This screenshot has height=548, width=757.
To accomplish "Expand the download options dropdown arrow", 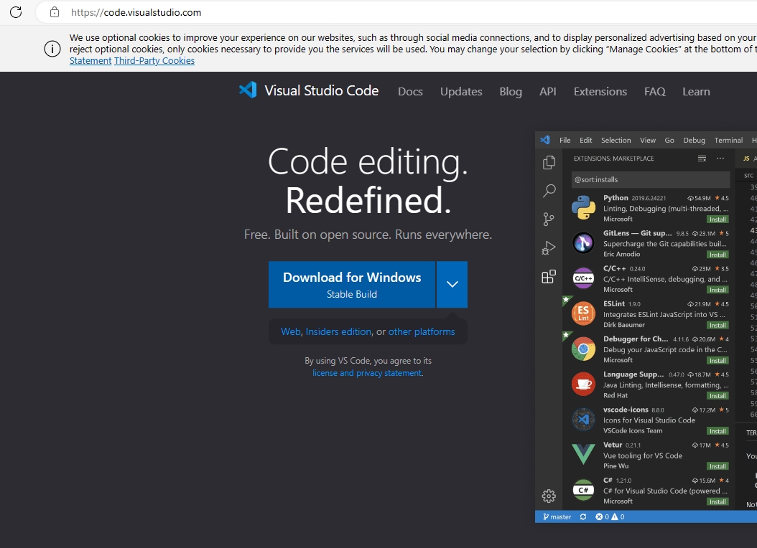I will pos(452,284).
